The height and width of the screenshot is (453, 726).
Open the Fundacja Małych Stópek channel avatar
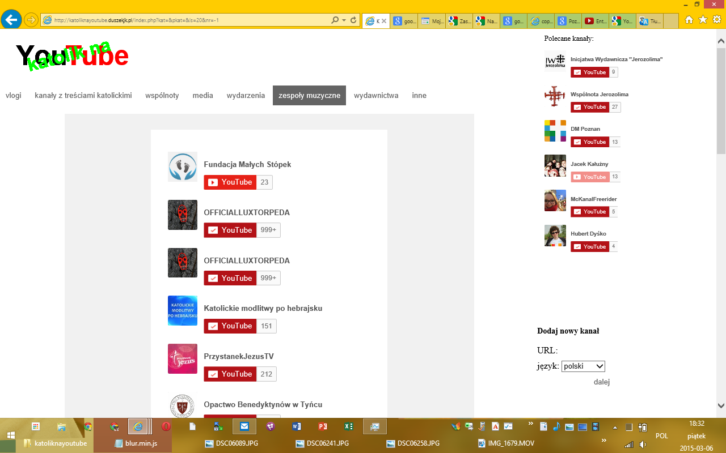(183, 166)
